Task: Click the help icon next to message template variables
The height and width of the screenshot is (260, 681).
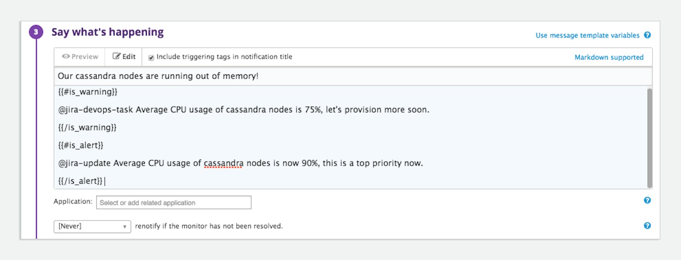Action: click(648, 35)
